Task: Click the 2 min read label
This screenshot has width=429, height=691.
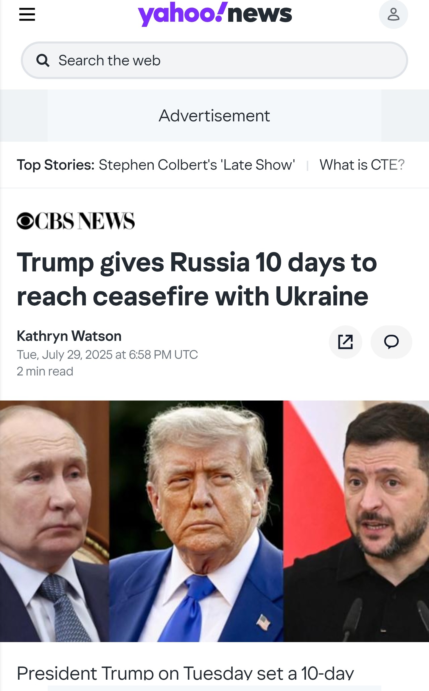Action: (45, 371)
